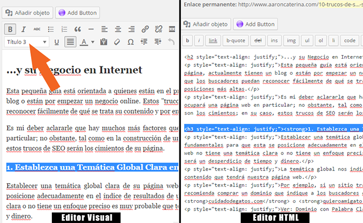Open the Título 3 format dropdown
Image resolution: width=363 pixels, height=223 pixels.
[27, 42]
